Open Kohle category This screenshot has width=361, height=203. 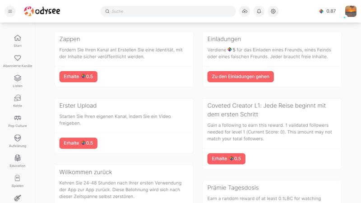(x=18, y=101)
